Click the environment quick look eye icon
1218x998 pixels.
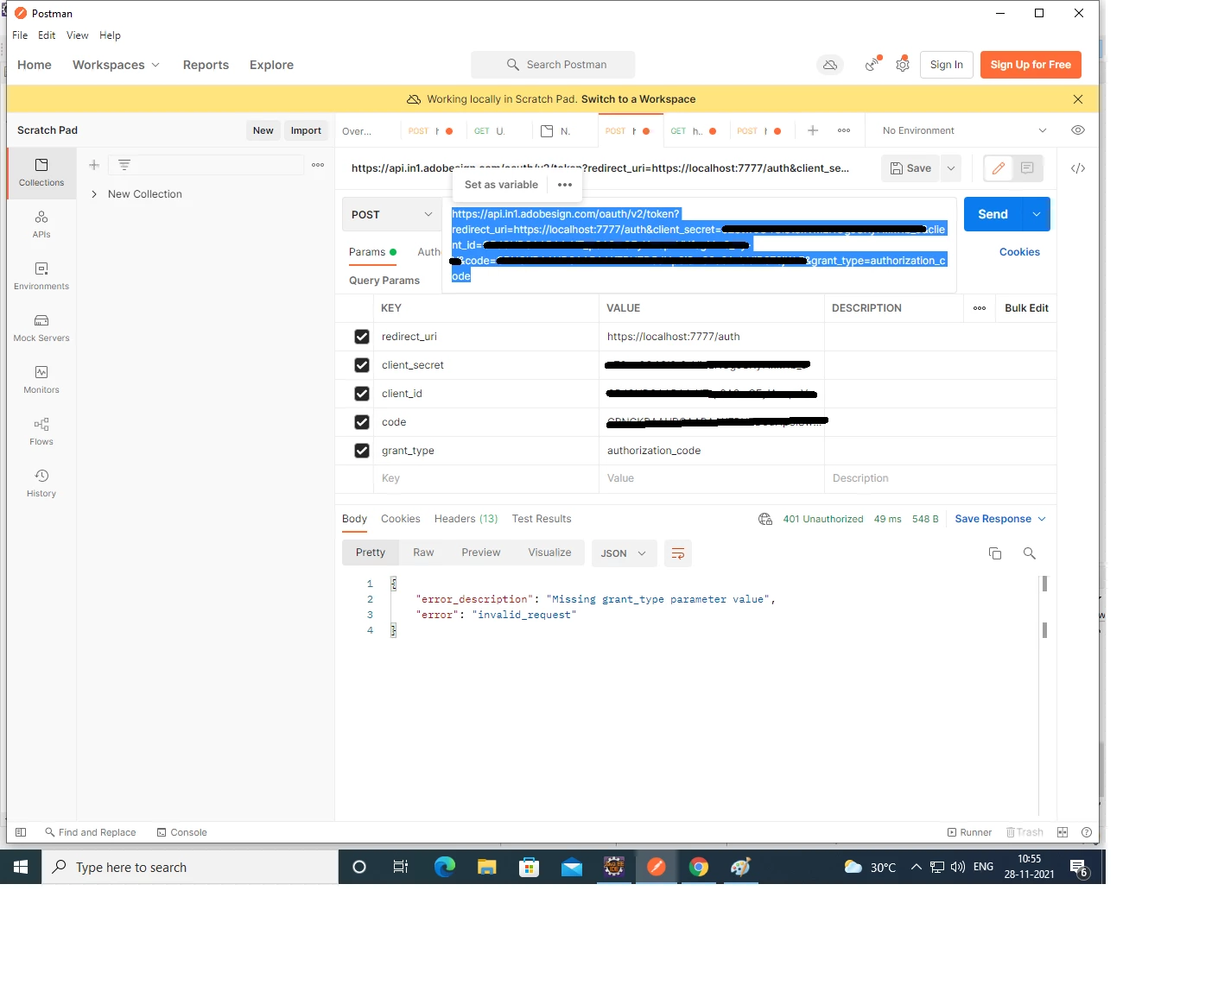click(1078, 130)
